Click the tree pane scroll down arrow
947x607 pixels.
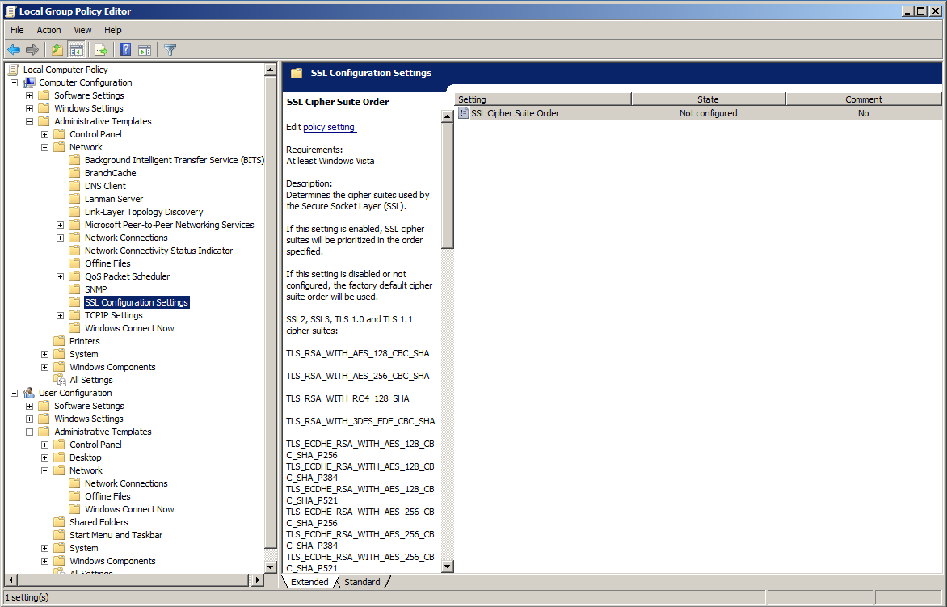click(271, 567)
